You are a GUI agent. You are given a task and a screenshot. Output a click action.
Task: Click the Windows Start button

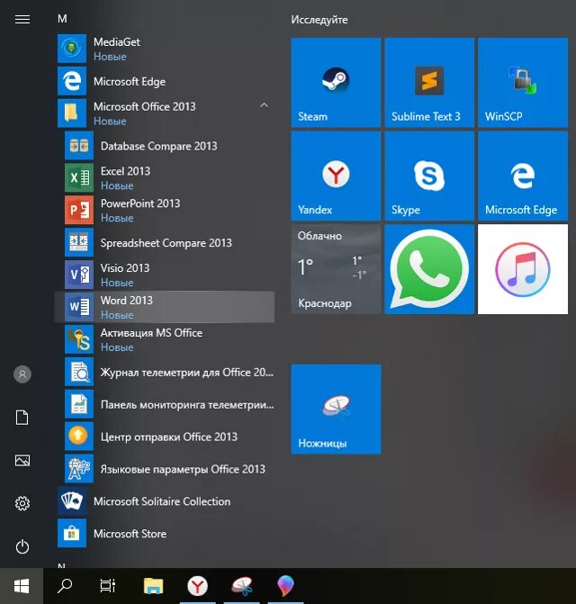[22, 586]
